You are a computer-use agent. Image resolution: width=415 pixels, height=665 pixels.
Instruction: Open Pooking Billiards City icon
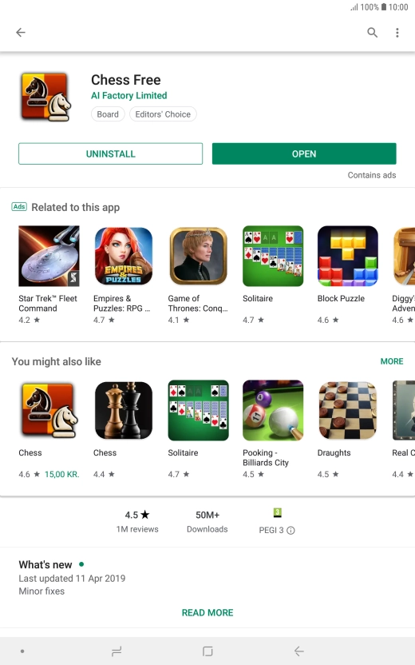pos(273,411)
